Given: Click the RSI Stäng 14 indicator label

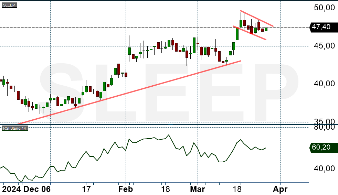Looking at the screenshot, I should click(15, 128).
